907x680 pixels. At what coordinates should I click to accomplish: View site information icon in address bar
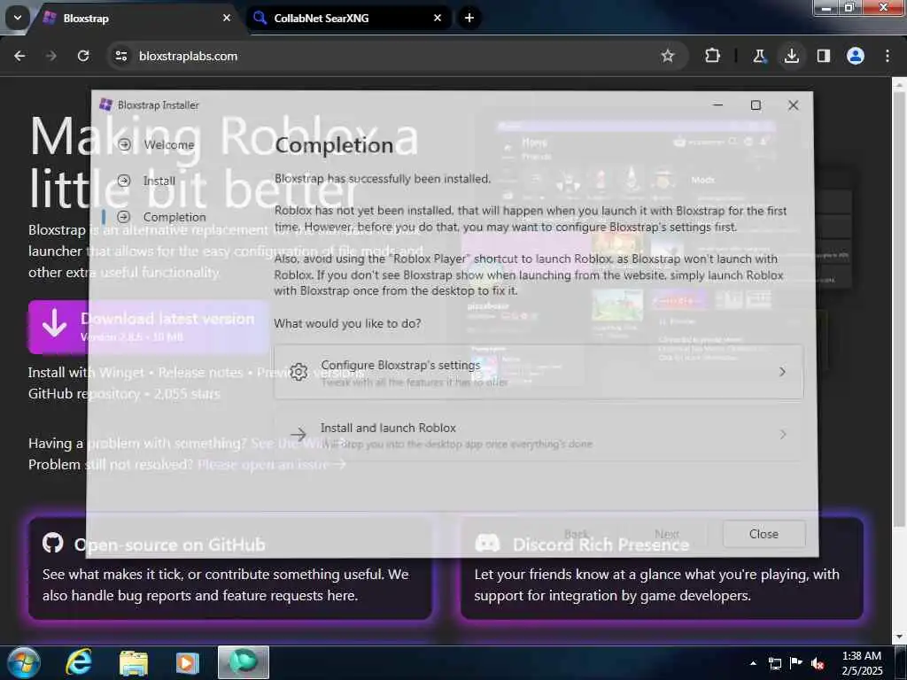pos(120,56)
